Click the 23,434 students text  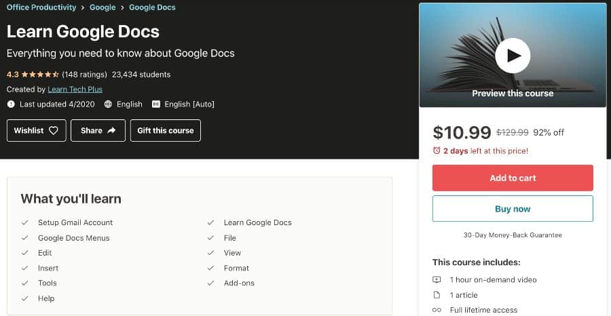tap(141, 75)
